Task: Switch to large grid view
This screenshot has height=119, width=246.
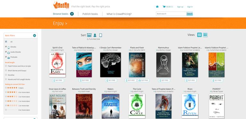Action: (205, 35)
